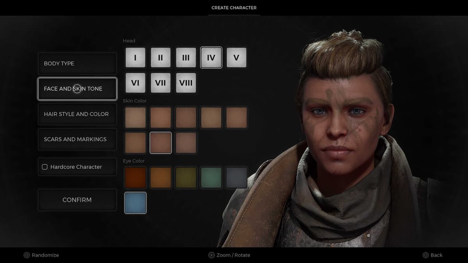Select head preset II

coord(160,58)
